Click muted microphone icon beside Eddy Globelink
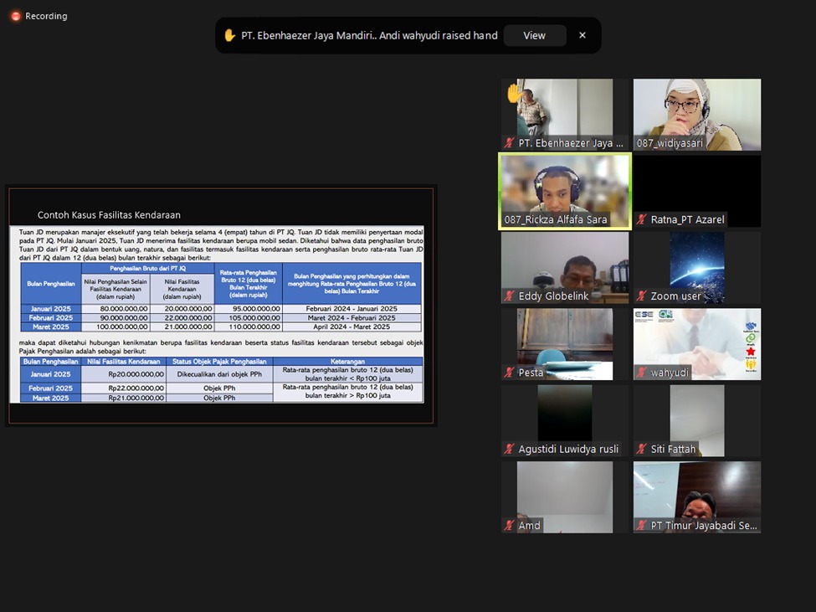Image resolution: width=816 pixels, height=612 pixels. pyautogui.click(x=509, y=296)
